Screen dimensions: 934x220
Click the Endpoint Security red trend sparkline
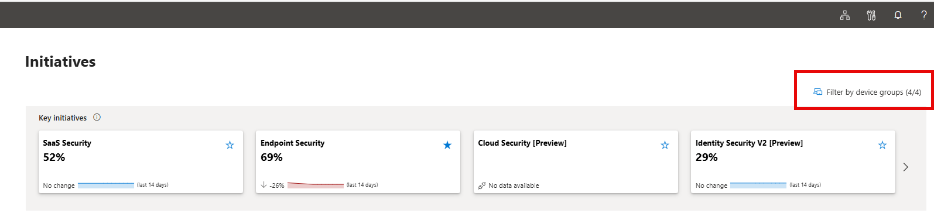(x=316, y=185)
